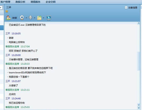Click the timestamp 13:21:11
The height and width of the screenshot is (110, 142).
25,90
